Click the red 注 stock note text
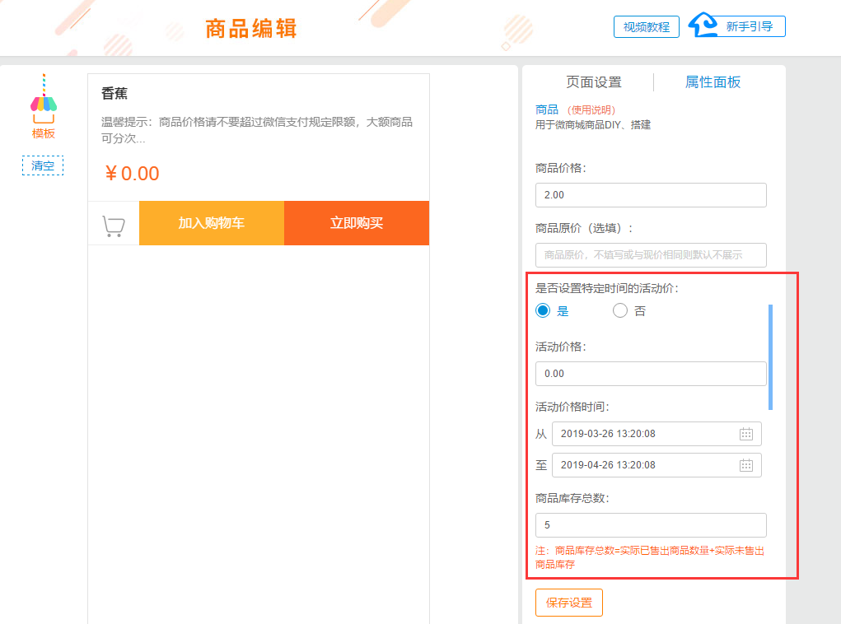The height and width of the screenshot is (624, 841). pos(650,557)
